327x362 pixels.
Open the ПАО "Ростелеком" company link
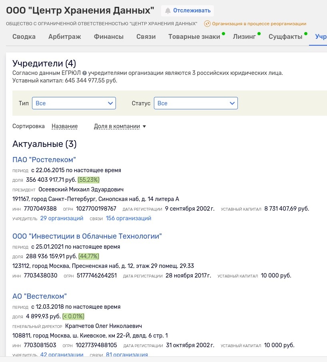44,160
